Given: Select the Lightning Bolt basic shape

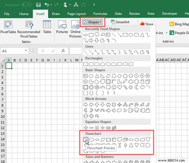Looking at the screenshot, I should point(125,87).
